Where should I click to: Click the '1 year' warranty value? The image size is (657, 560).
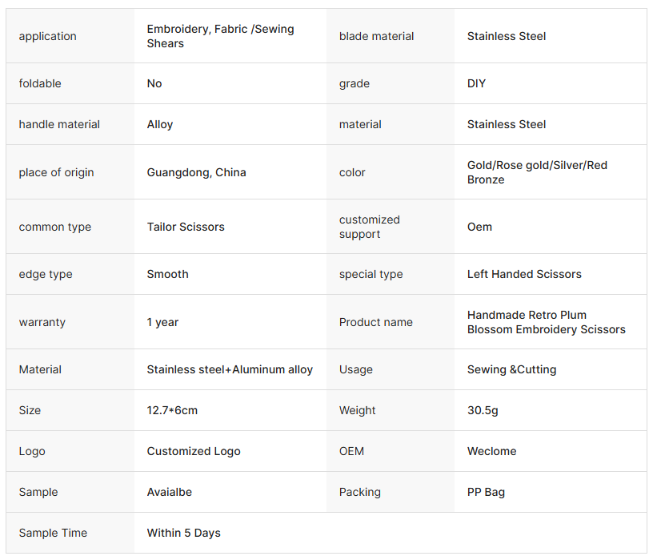[162, 323]
